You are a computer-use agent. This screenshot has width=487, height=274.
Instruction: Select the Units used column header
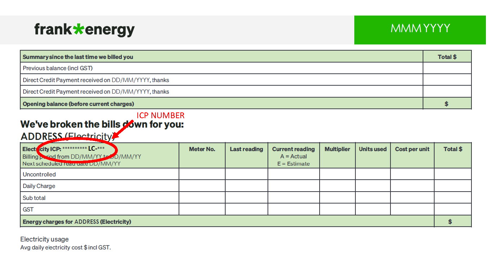tap(372, 149)
